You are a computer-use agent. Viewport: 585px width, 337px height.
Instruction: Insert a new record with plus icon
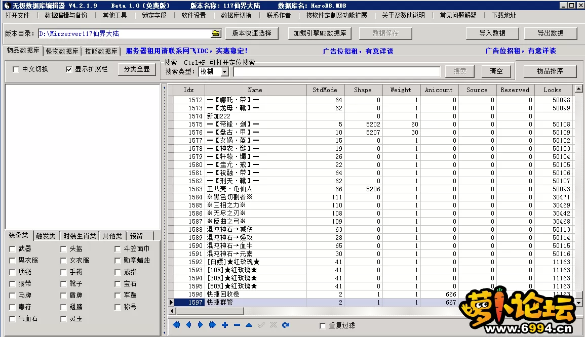pyautogui.click(x=224, y=325)
